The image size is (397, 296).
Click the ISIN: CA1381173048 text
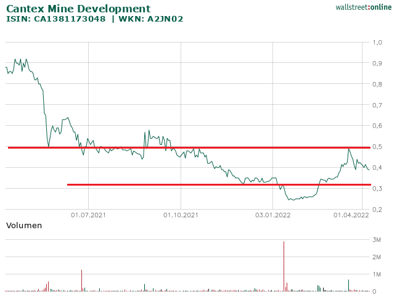click(x=56, y=19)
